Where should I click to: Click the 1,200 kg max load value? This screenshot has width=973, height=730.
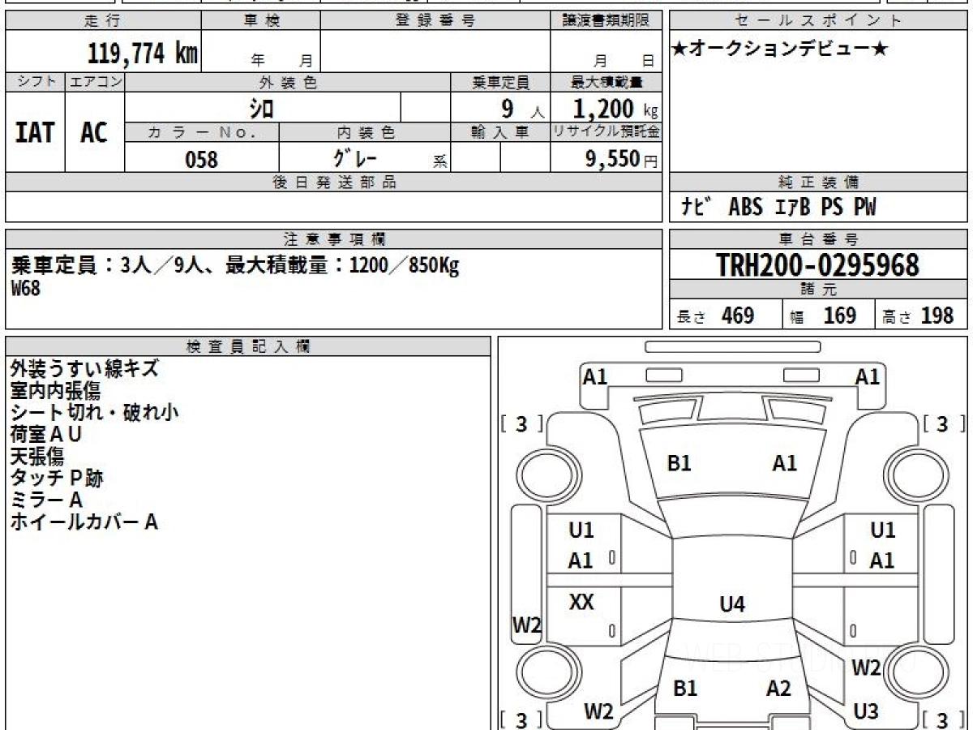615,109
